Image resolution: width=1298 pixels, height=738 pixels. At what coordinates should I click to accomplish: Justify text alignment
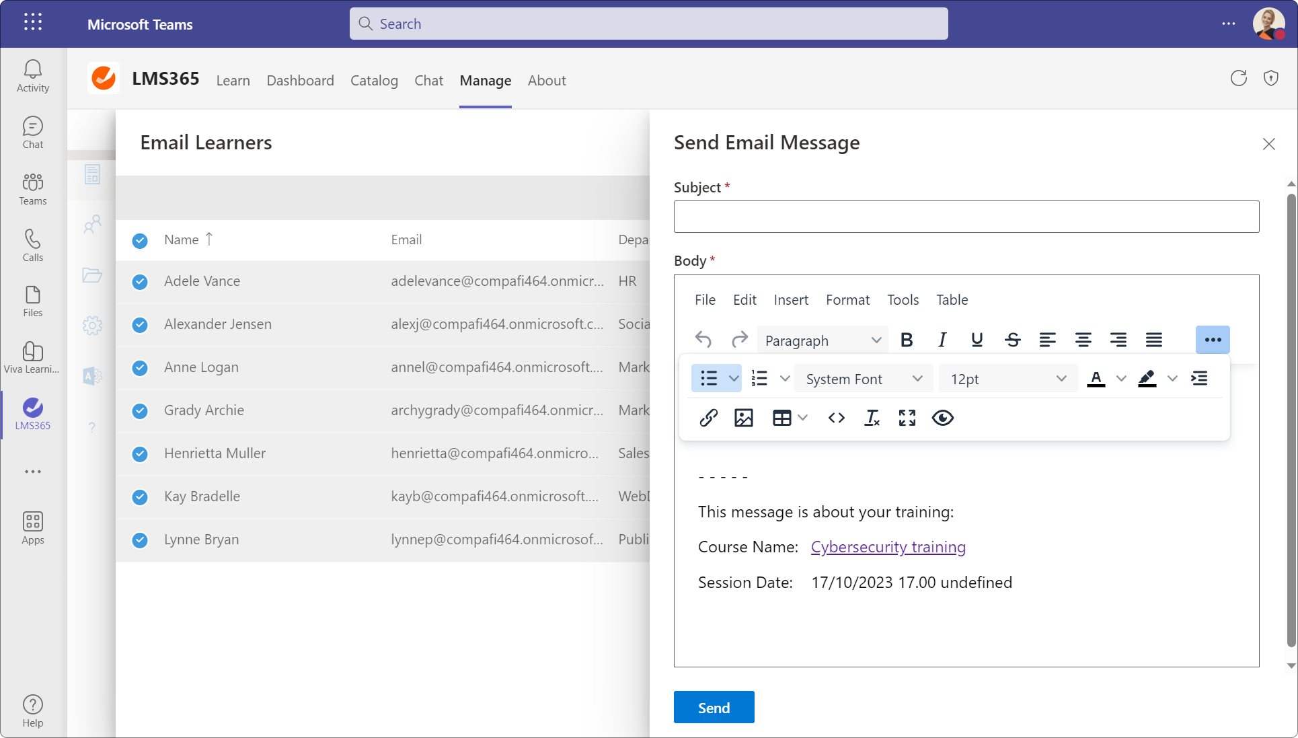(1154, 340)
